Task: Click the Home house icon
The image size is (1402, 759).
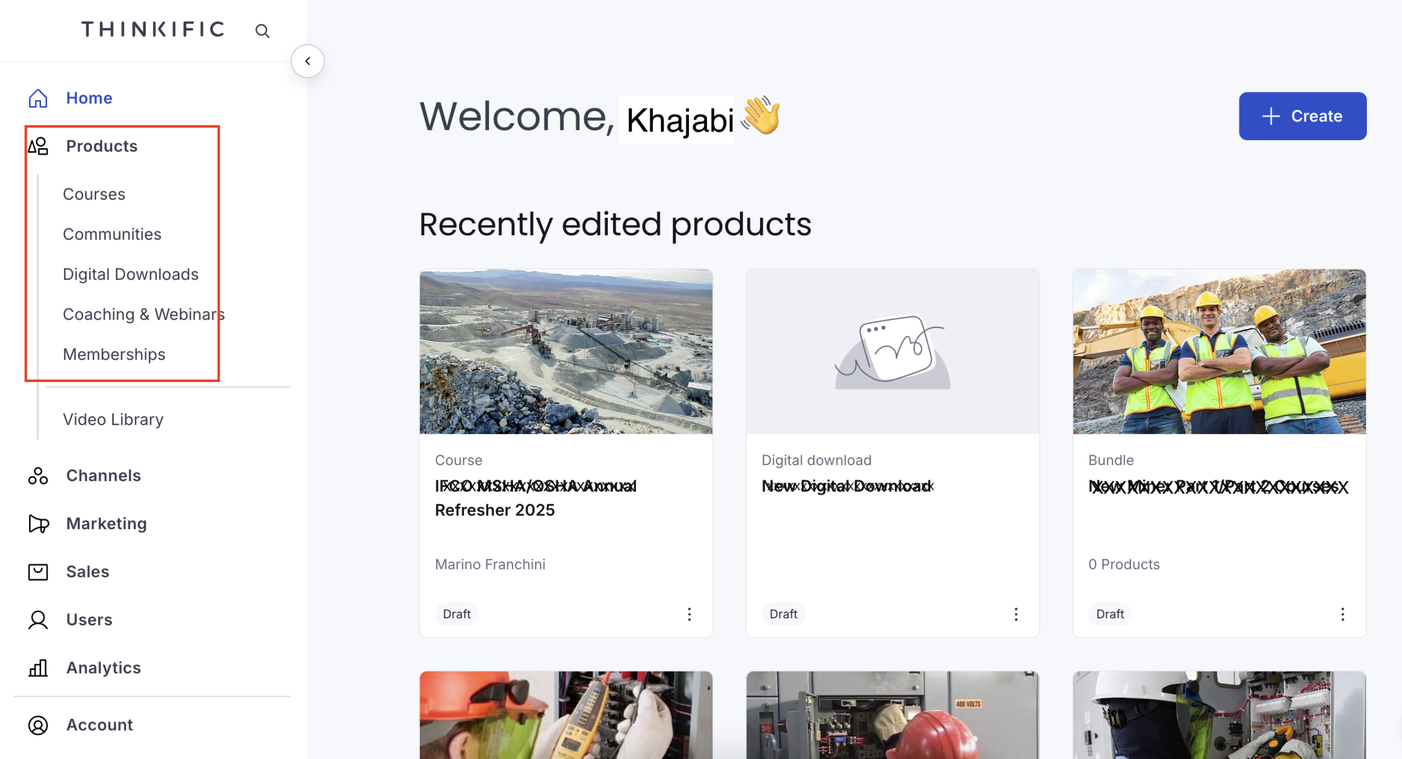Action: click(x=38, y=99)
